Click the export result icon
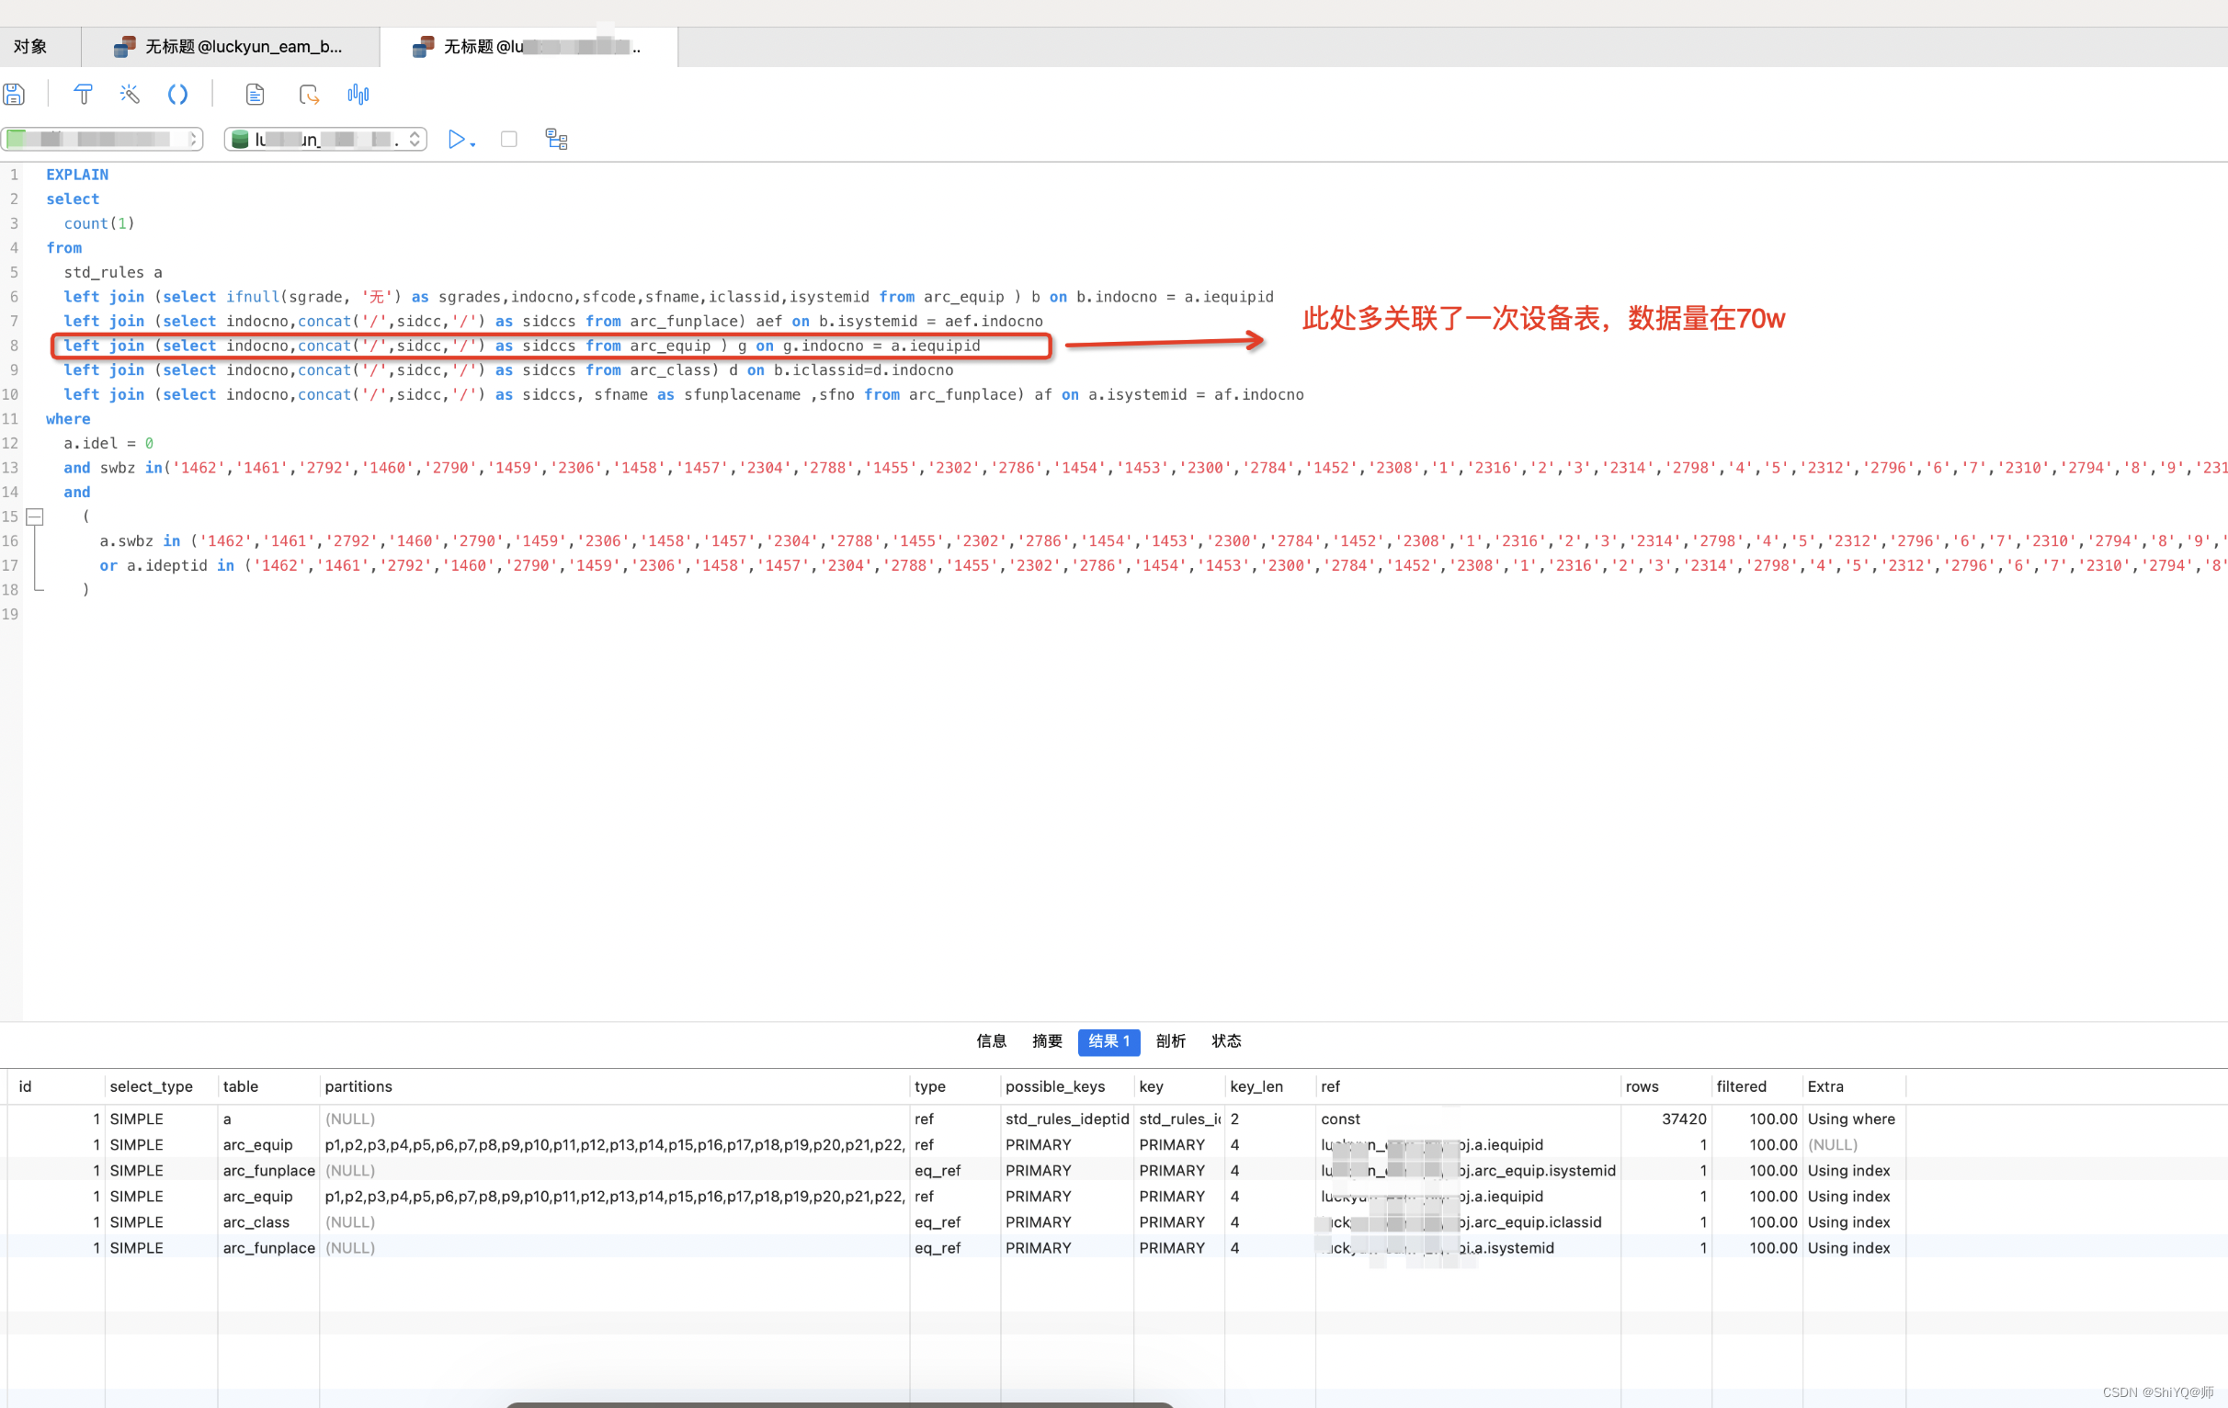Image resolution: width=2228 pixels, height=1408 pixels. (x=309, y=95)
